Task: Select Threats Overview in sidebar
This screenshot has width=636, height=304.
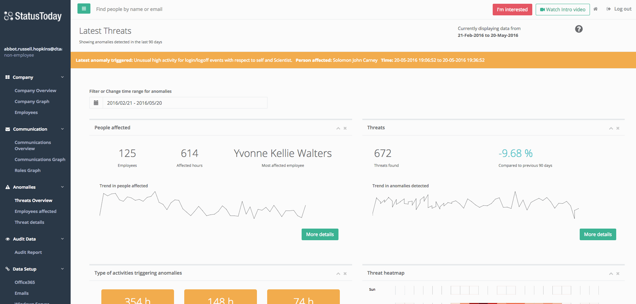Action: point(33,201)
